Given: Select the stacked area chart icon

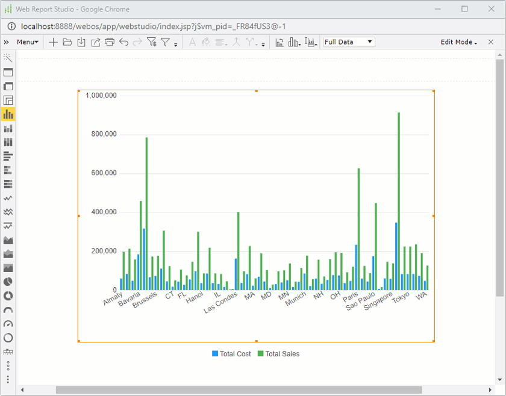Looking at the screenshot, I should click(x=8, y=253).
